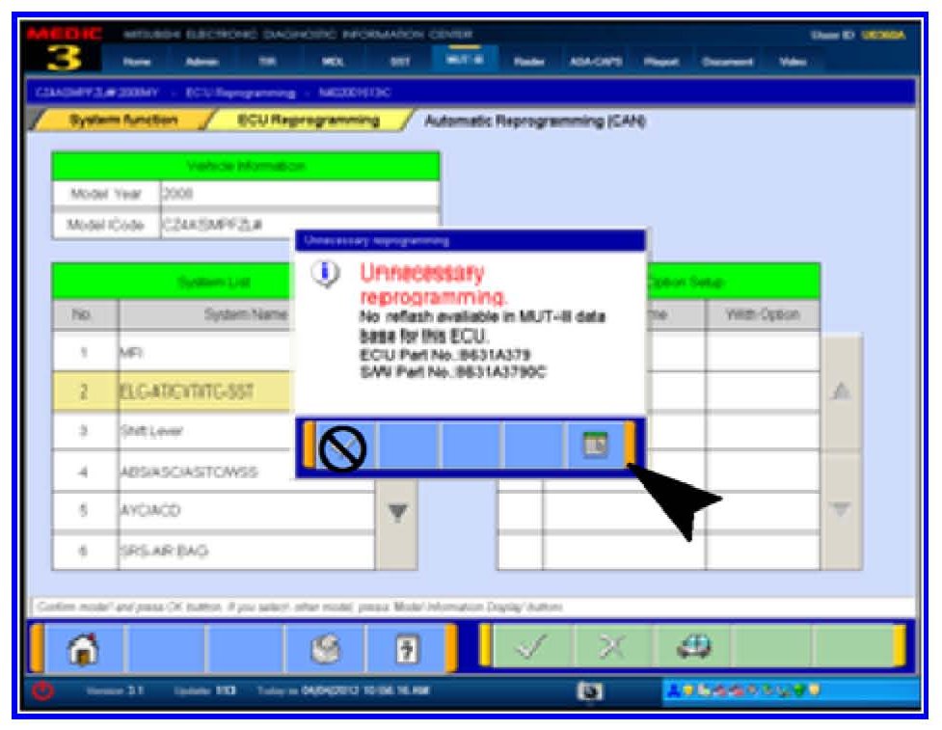Click the cancel icon in the dialog
The height and width of the screenshot is (730, 942).
(341, 448)
